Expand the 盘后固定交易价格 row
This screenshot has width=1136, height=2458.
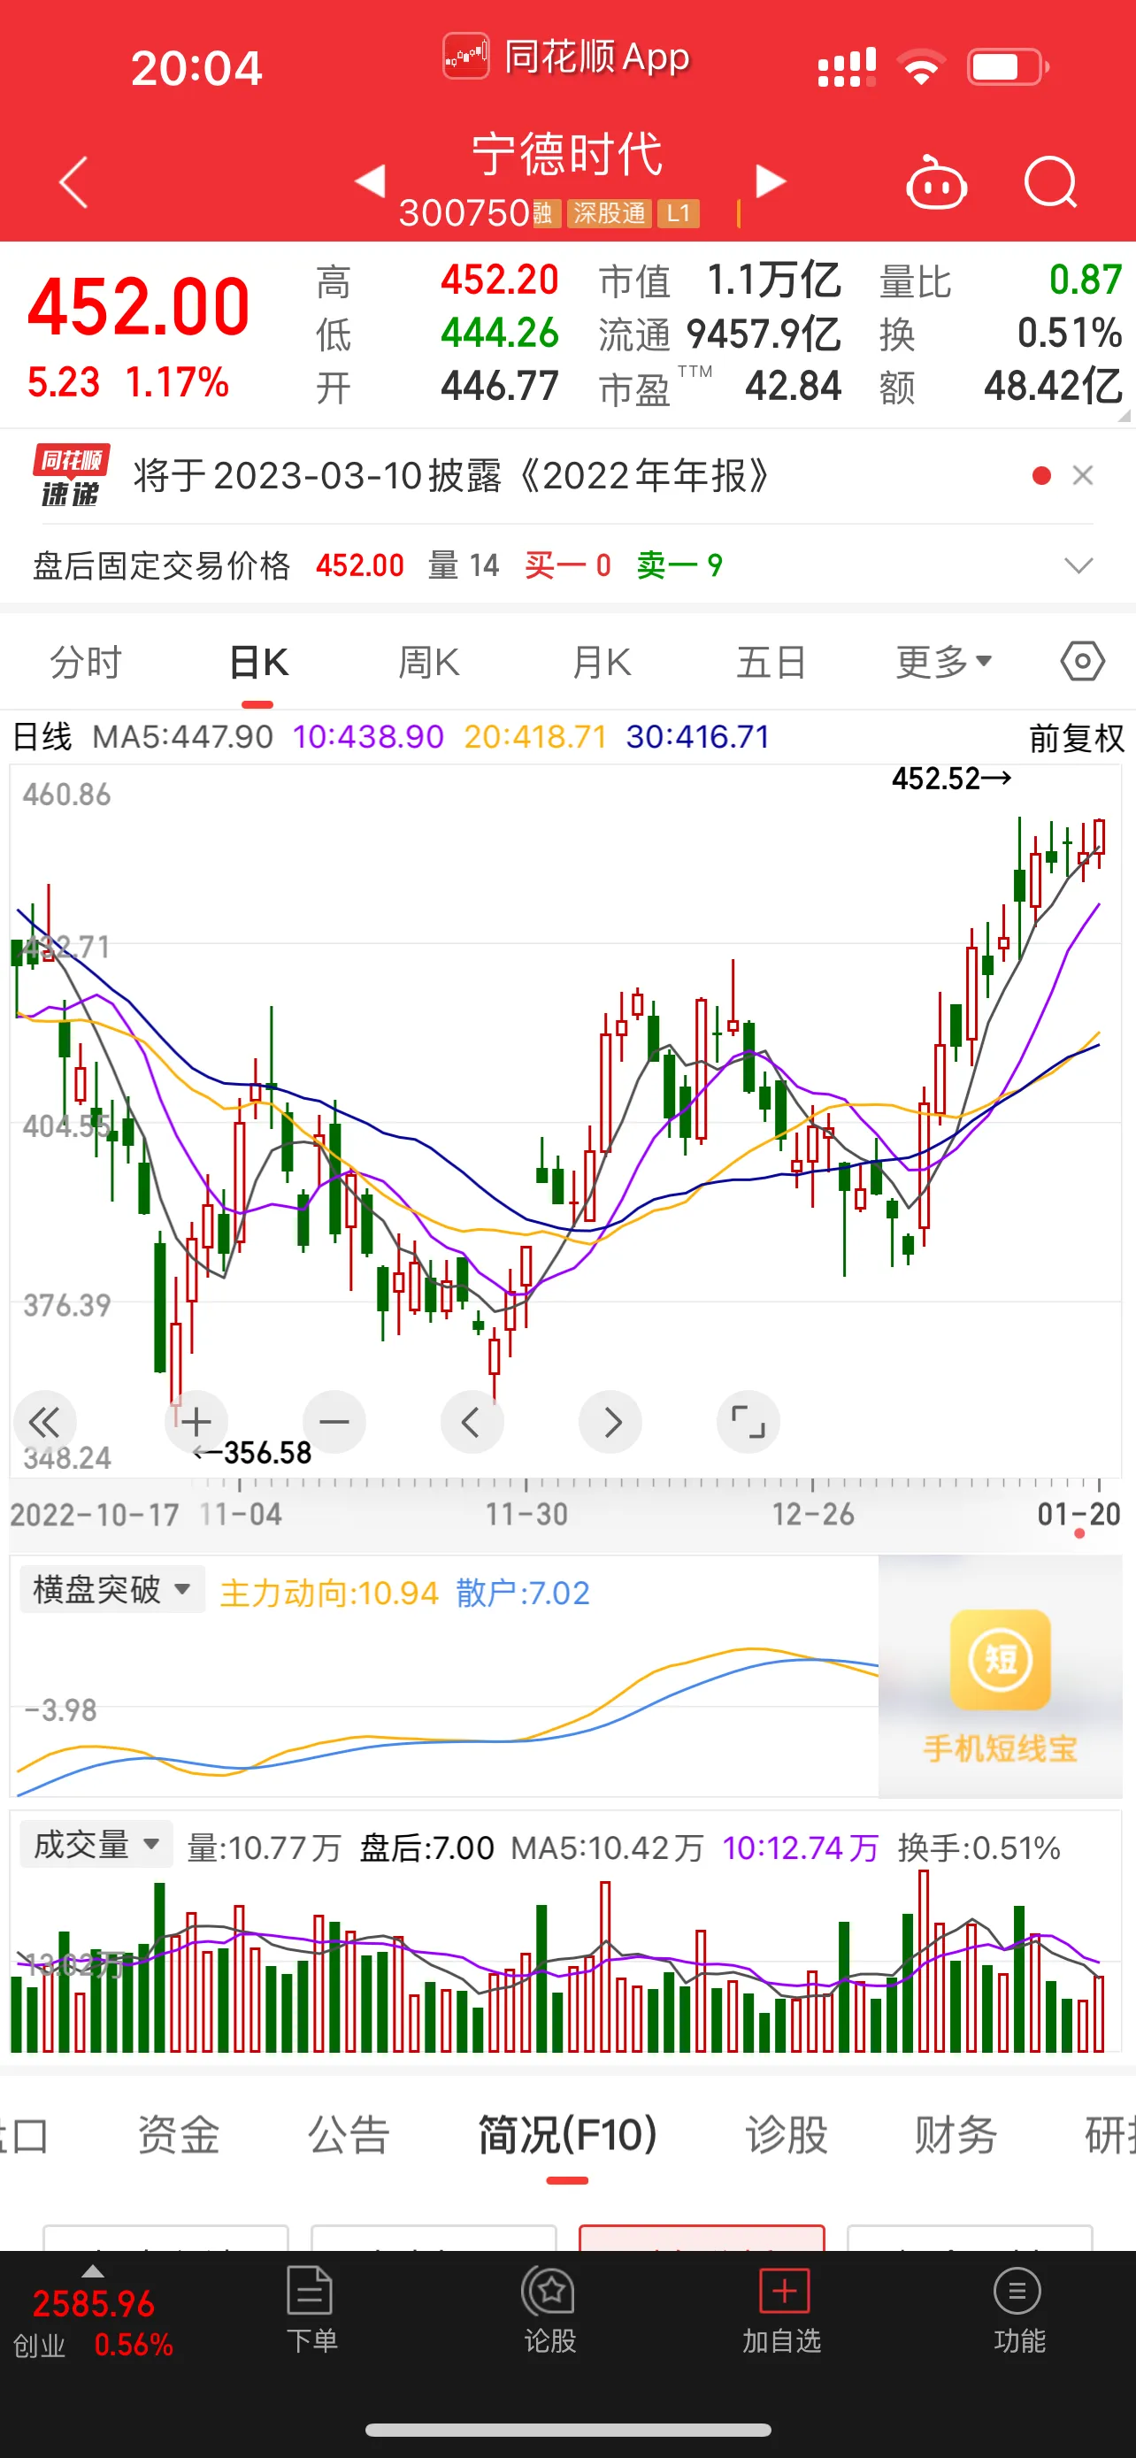point(1078,566)
